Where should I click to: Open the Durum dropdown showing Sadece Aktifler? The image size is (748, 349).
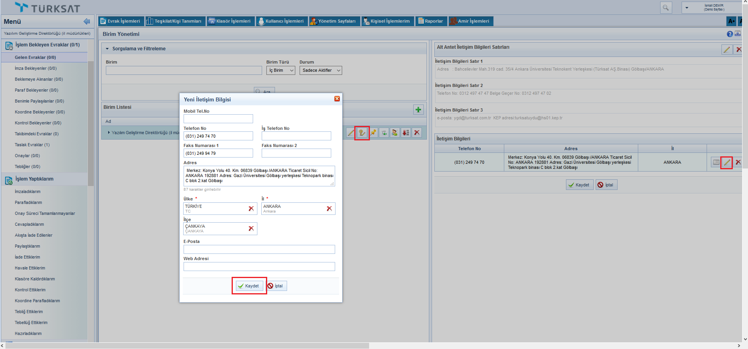(321, 71)
